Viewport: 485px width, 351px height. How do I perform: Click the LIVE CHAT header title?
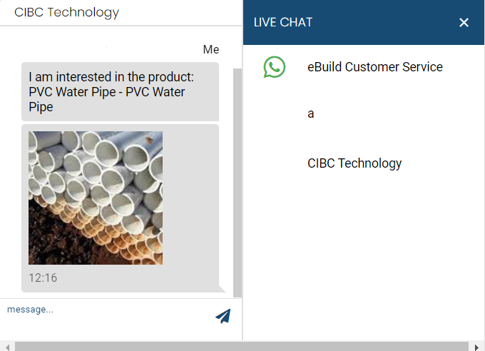(x=283, y=23)
